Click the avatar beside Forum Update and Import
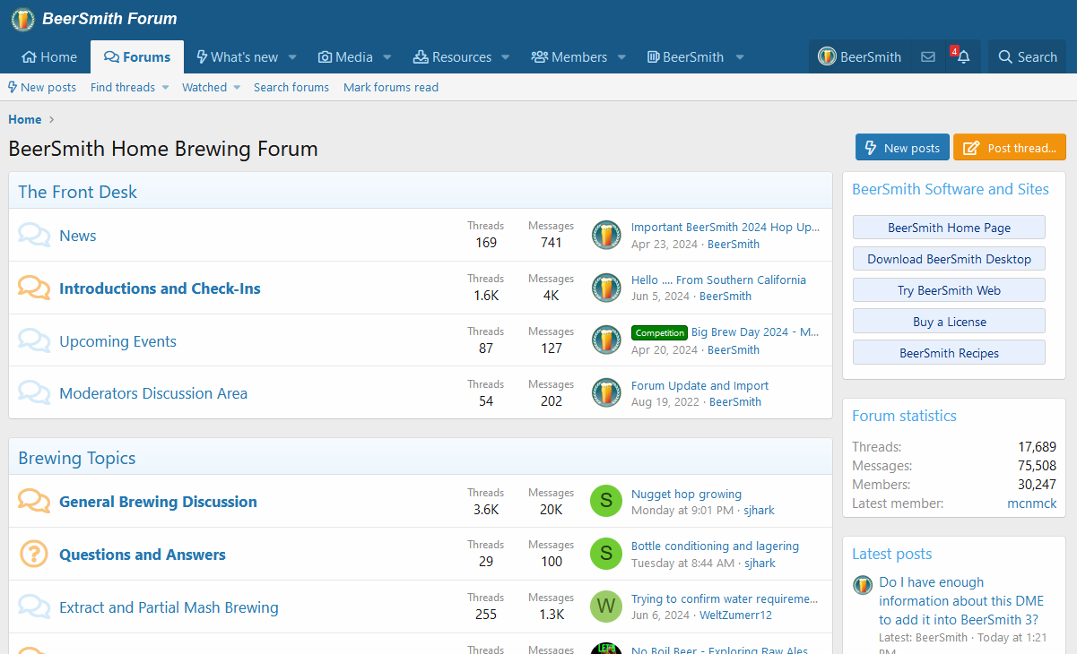The height and width of the screenshot is (654, 1077). pyautogui.click(x=606, y=392)
